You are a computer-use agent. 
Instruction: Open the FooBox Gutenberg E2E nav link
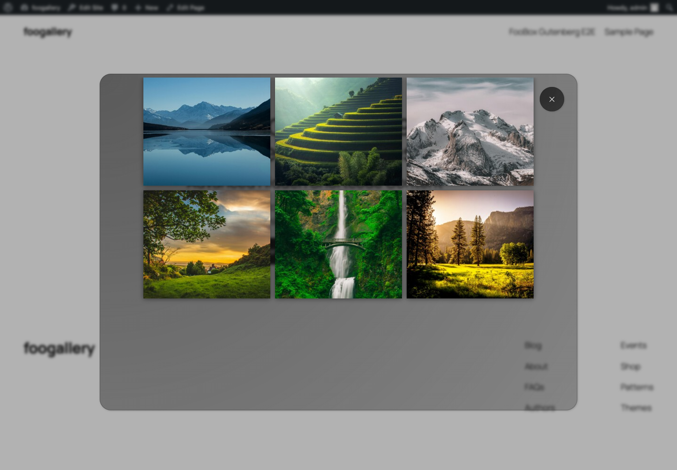[552, 32]
